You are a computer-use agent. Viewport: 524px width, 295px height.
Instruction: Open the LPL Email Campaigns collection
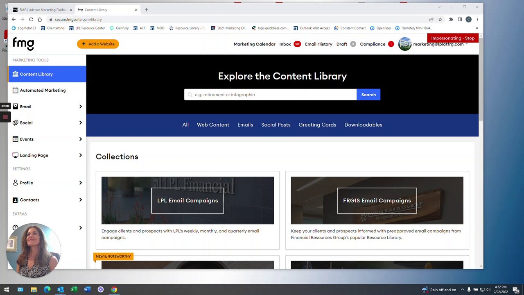(187, 200)
